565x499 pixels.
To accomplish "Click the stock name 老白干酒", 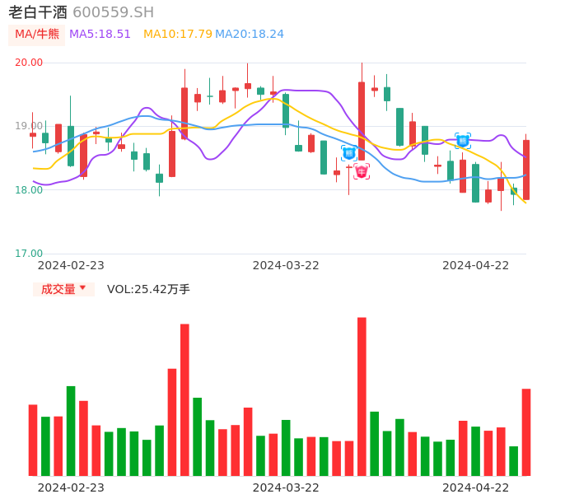I will pos(38,12).
